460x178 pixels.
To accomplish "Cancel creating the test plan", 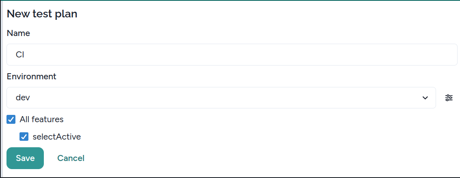I will click(x=71, y=158).
